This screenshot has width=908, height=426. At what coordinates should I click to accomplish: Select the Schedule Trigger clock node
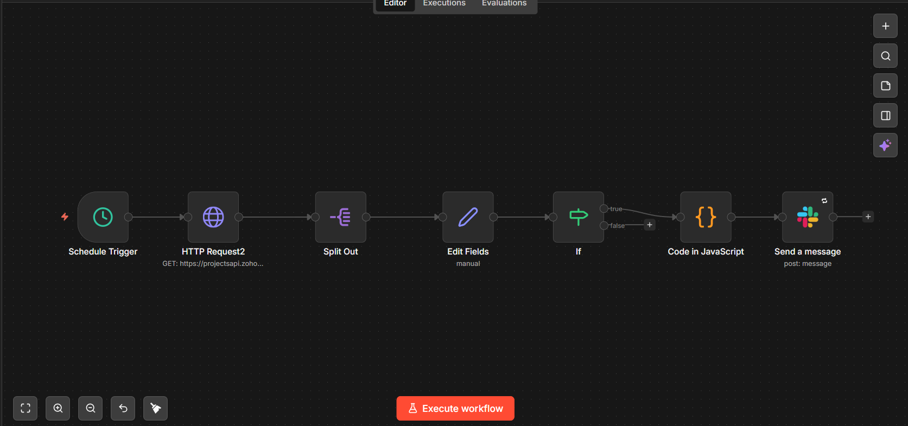click(x=103, y=217)
